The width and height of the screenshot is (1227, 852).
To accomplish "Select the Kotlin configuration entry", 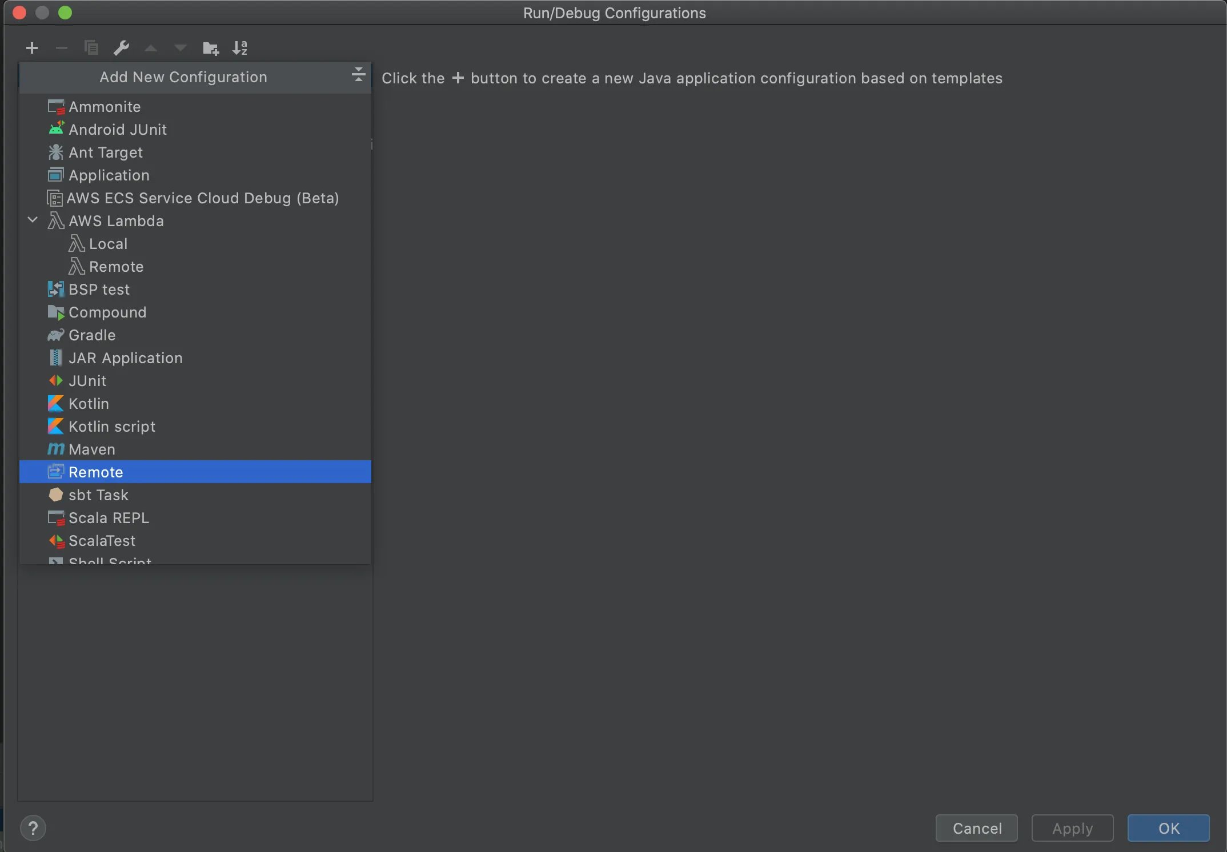I will click(89, 404).
